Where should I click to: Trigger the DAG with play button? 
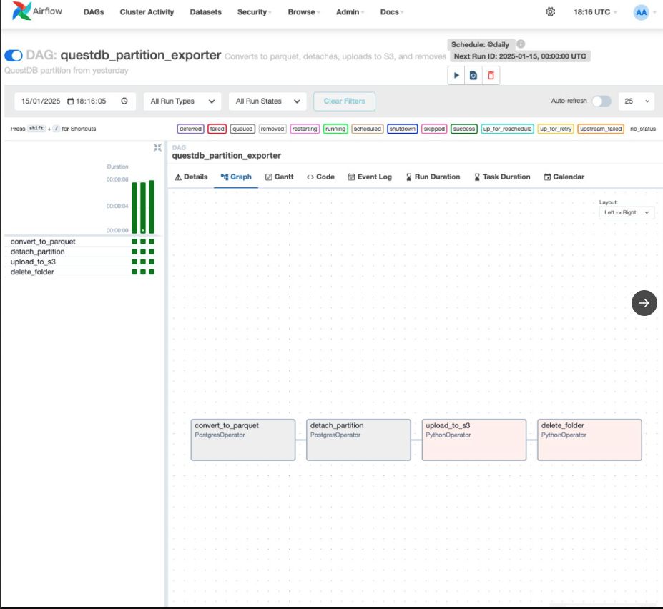(456, 76)
